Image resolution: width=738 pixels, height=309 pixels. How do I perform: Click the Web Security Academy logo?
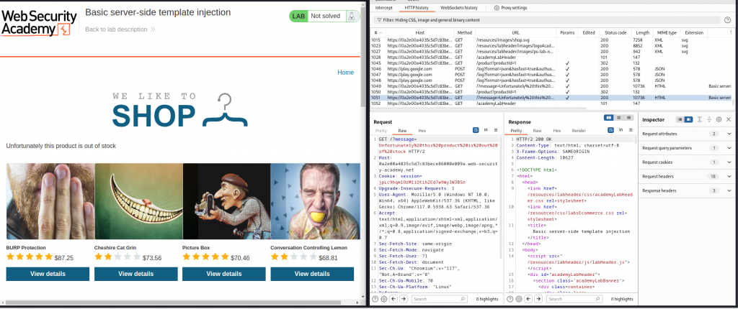[x=39, y=22]
